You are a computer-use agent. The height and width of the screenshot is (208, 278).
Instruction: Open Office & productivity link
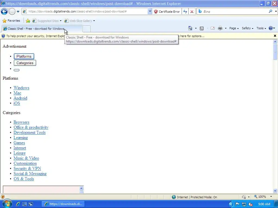31,127
